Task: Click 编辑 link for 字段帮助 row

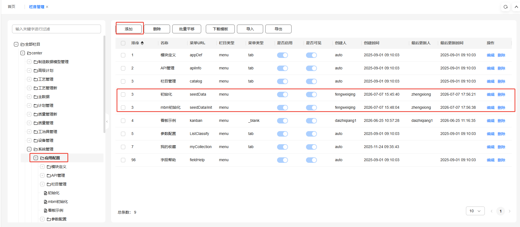Action: click(491, 160)
